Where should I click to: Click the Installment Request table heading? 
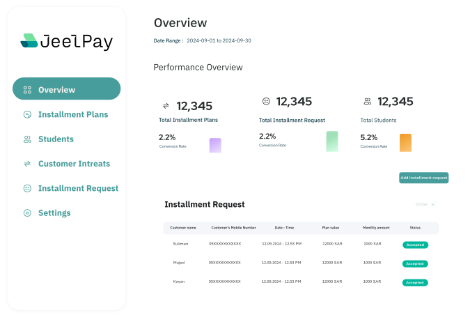point(205,205)
